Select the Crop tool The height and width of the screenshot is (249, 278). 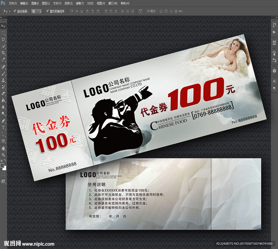click(x=3, y=53)
